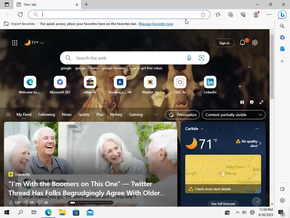Click the Personalize button

click(x=182, y=115)
